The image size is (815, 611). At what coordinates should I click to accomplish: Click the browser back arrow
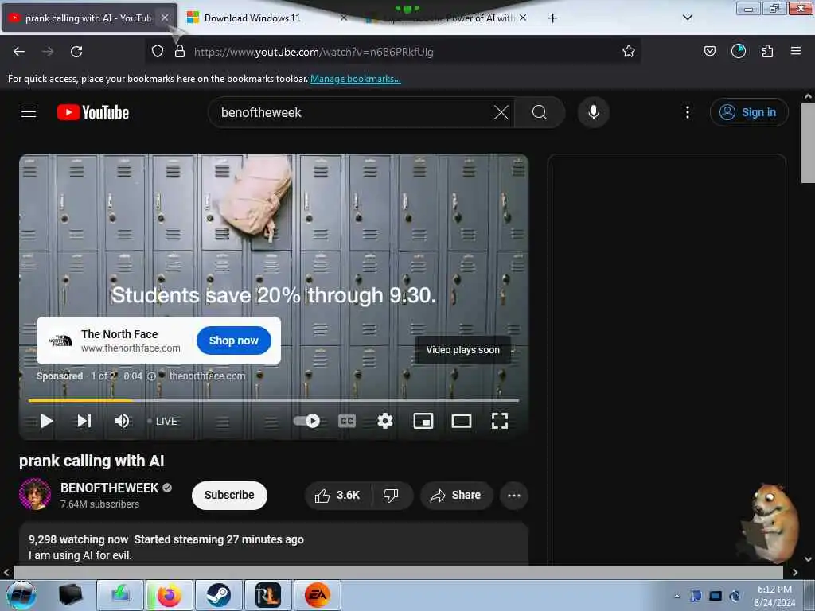click(19, 52)
